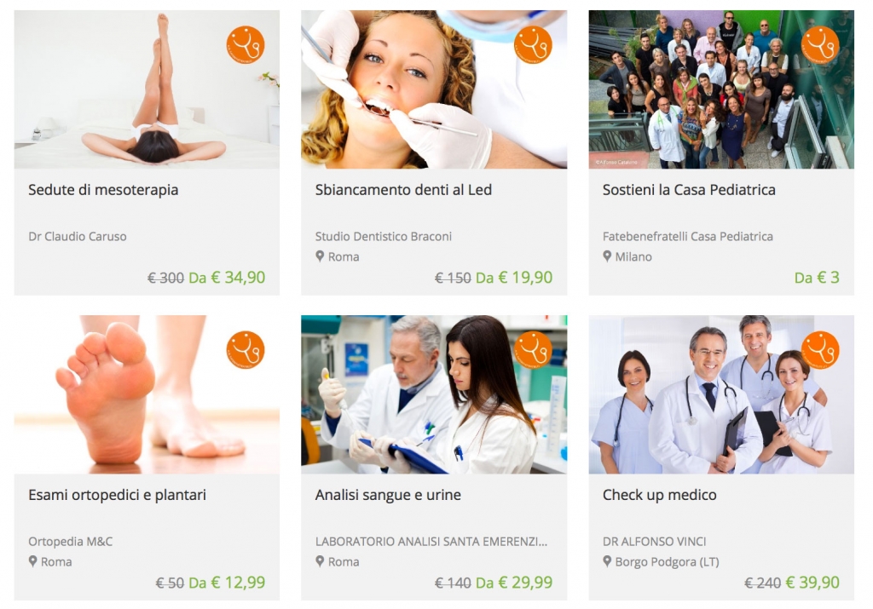Screen dimensions: 873x609
Task: Click stethoscope badge on Casa Pediatrica card
Action: (820, 44)
